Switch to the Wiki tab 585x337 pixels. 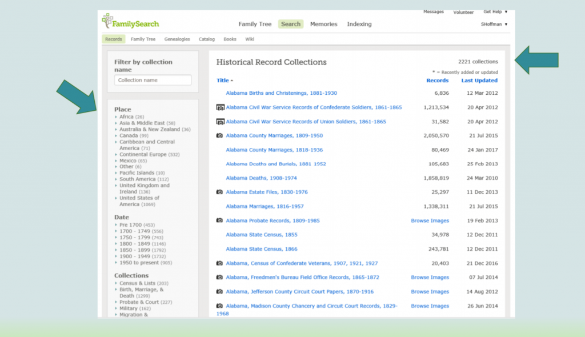(x=250, y=39)
